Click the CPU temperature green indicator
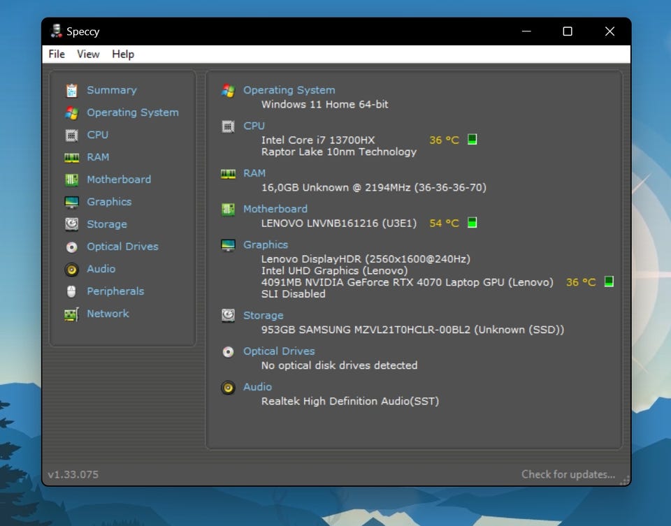This screenshot has width=671, height=526. [472, 140]
